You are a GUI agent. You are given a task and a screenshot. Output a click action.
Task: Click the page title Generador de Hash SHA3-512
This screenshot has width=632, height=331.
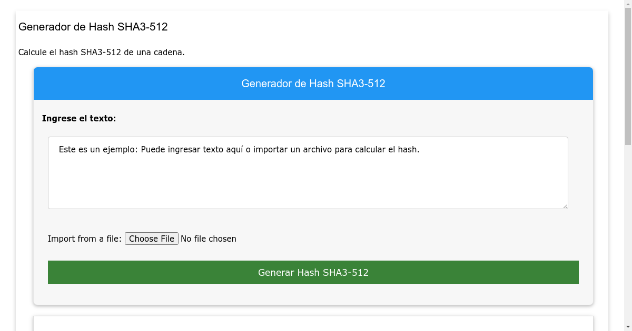pos(93,27)
